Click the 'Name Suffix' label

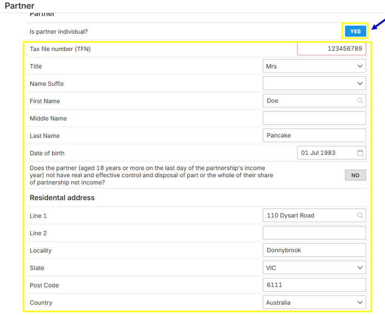pyautogui.click(x=47, y=84)
